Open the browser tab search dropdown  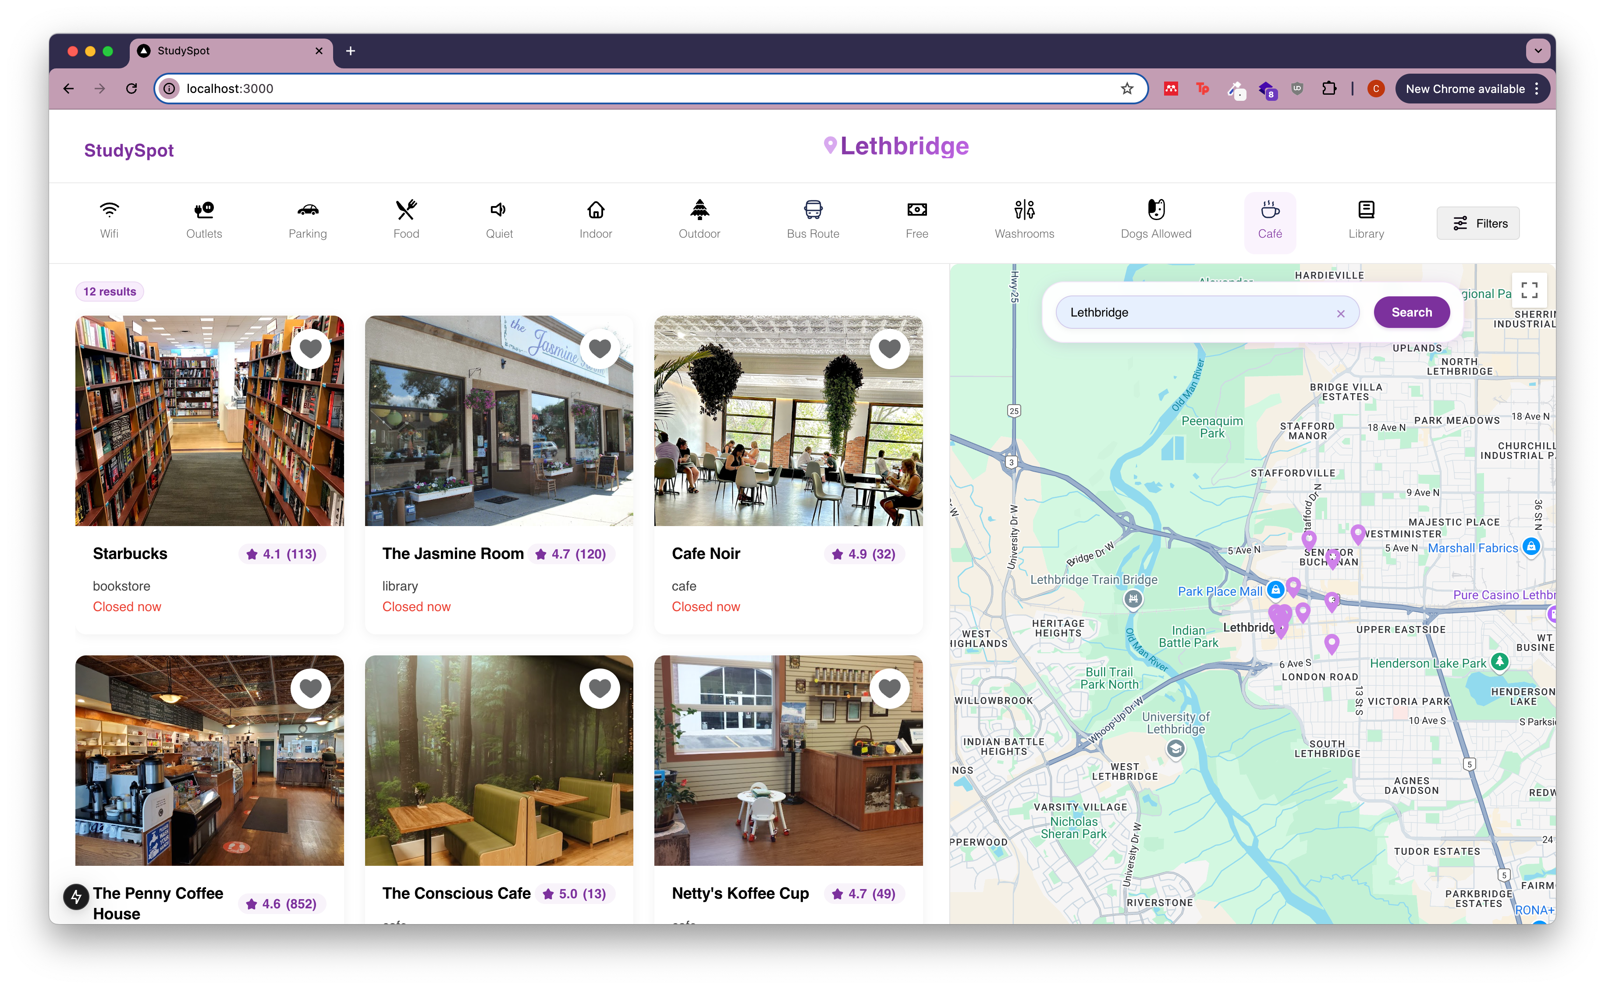[x=1538, y=50]
